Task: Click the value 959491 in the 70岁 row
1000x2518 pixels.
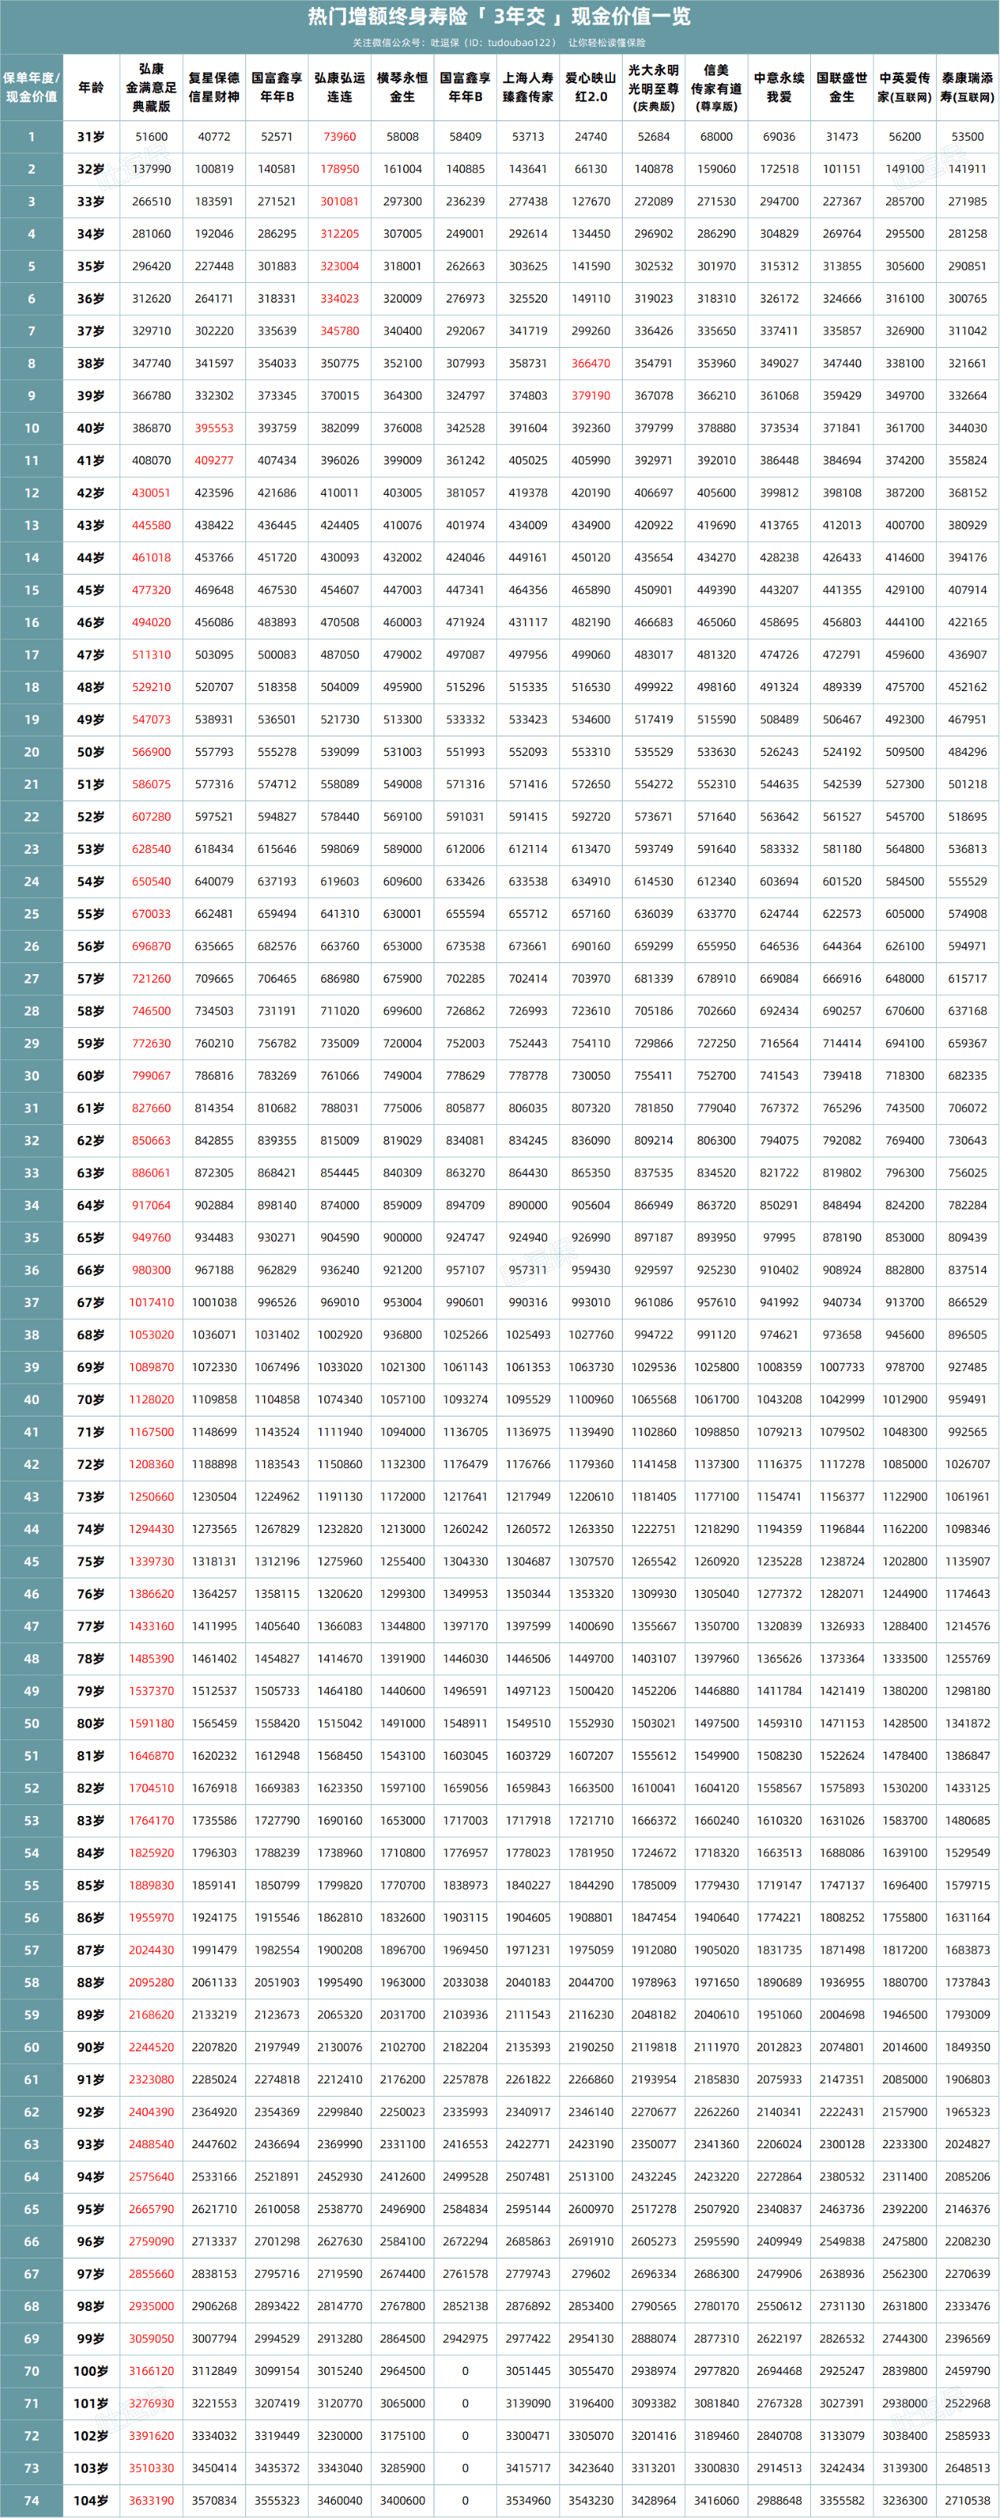Action: click(x=968, y=1400)
